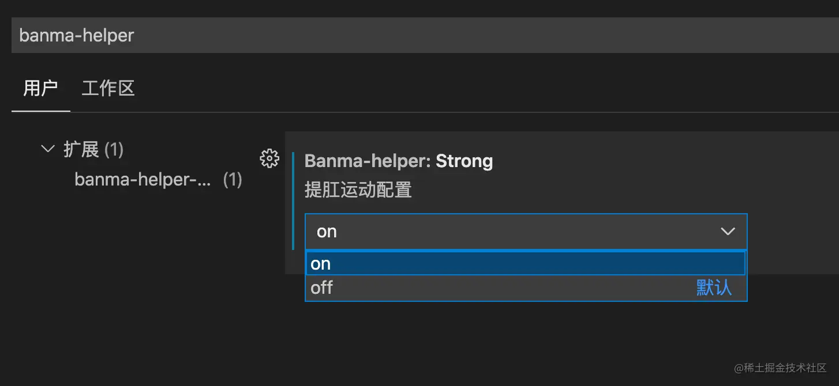Choose the highlighted "on" option

click(x=526, y=263)
